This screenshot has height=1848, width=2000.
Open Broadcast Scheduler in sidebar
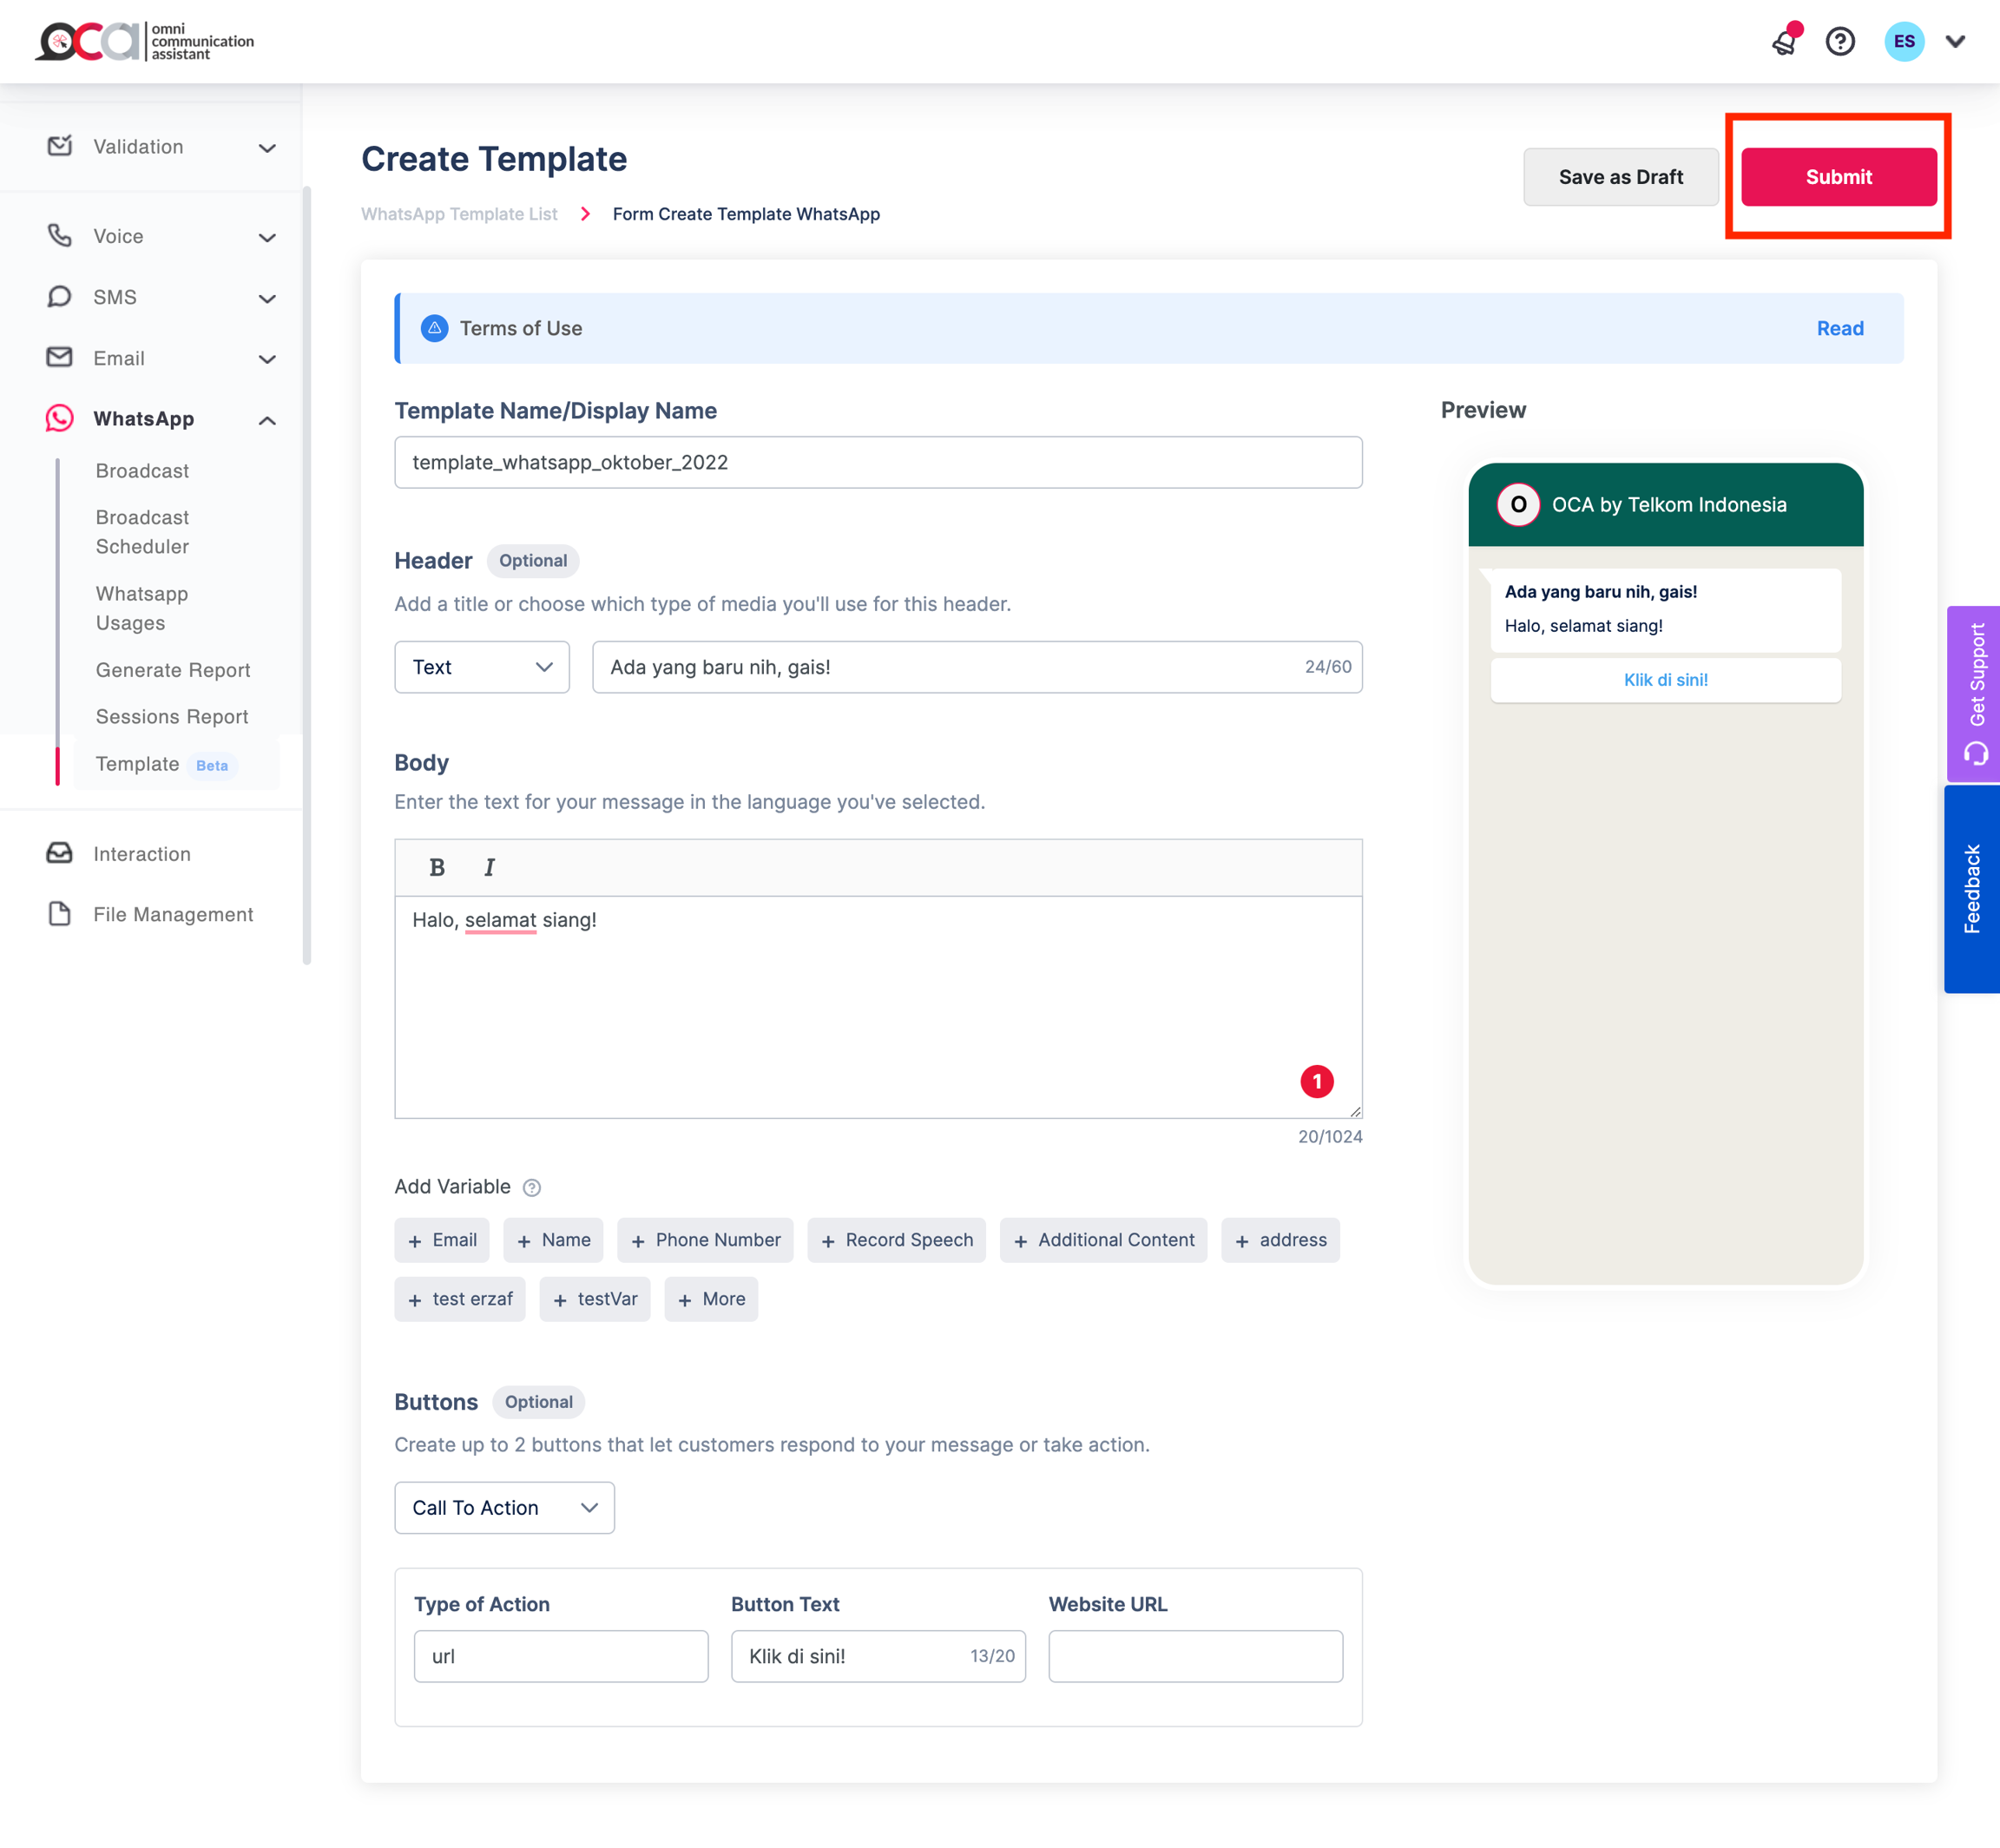tap(142, 532)
